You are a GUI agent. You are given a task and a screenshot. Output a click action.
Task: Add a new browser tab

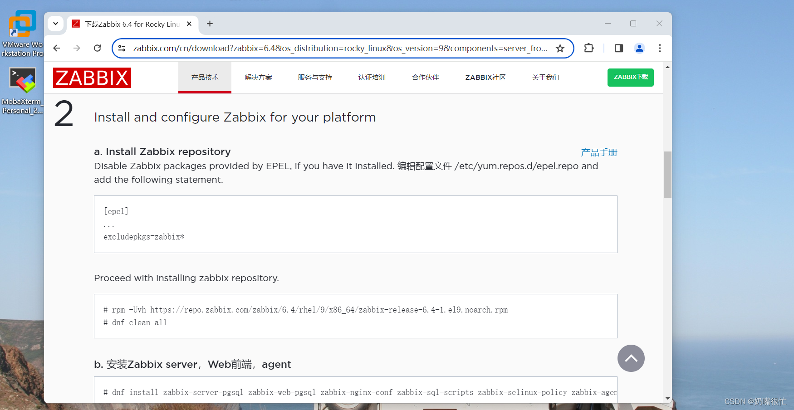click(210, 24)
